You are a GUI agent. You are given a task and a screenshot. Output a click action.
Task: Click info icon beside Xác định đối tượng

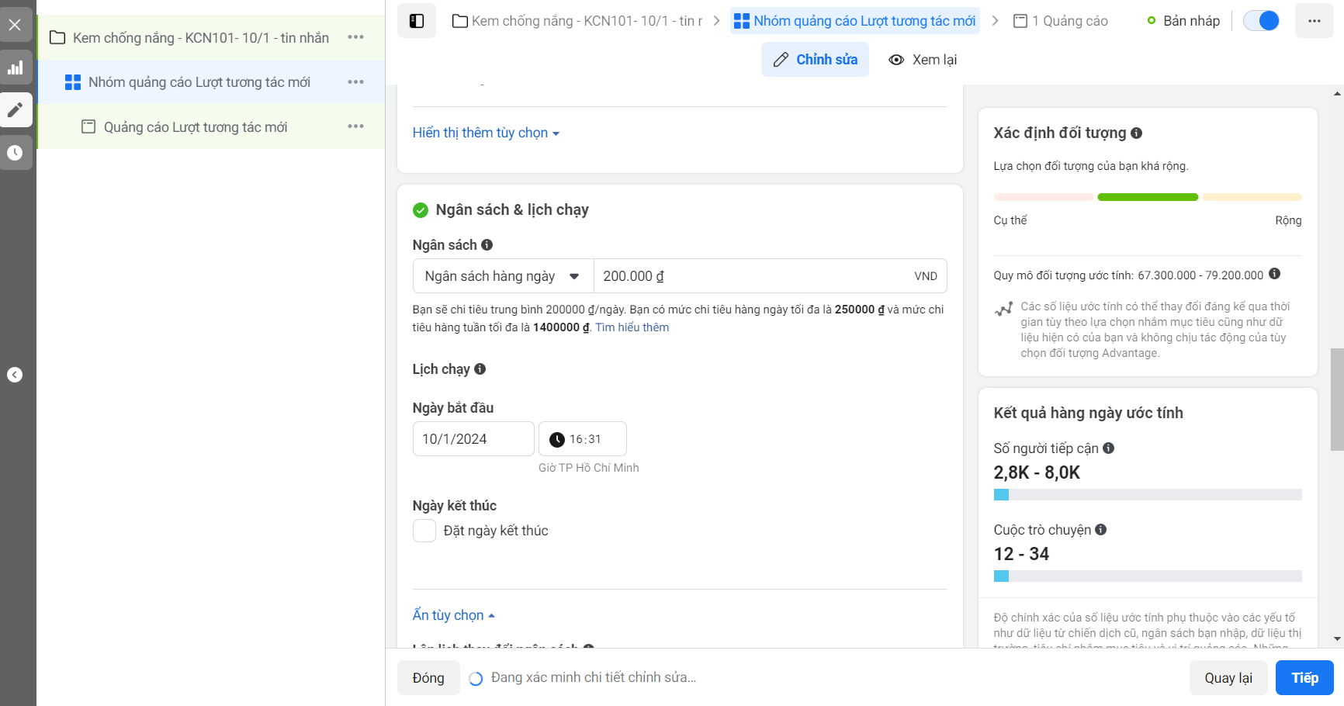point(1136,133)
